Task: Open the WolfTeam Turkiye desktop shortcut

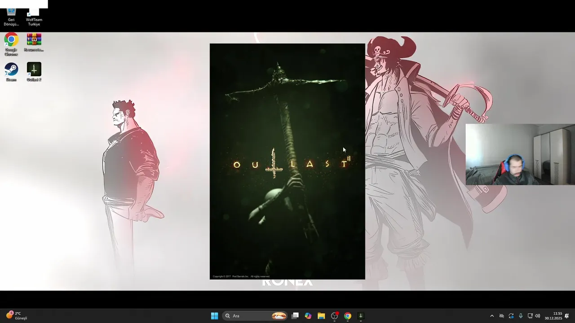Action: click(x=34, y=17)
